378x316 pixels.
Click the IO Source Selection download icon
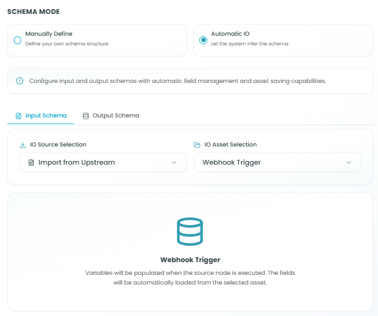22,145
